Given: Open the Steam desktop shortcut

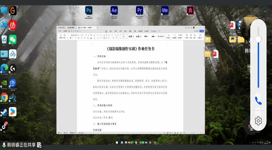Looking at the screenshot, I should (4, 112).
